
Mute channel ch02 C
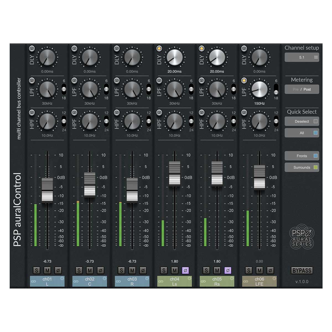90,270
